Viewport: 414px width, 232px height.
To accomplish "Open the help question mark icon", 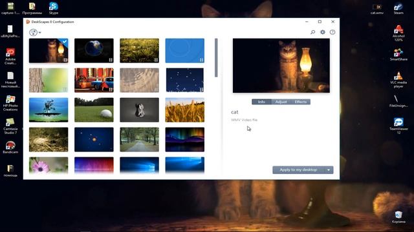I will 332,32.
